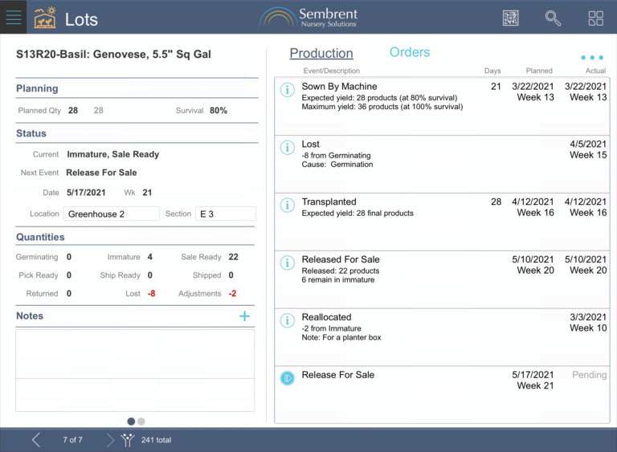
Task: Open the hamburger navigation menu
Action: point(14,18)
